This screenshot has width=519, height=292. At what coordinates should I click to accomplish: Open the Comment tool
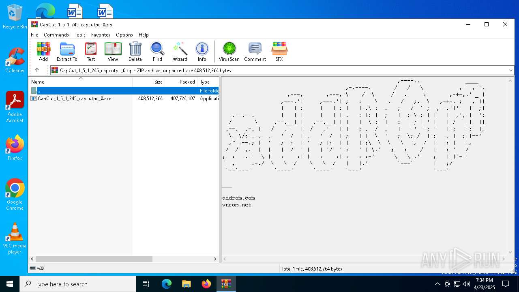tap(255, 52)
